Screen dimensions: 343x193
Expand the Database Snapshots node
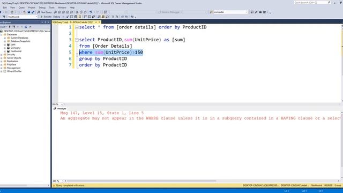click(5, 41)
